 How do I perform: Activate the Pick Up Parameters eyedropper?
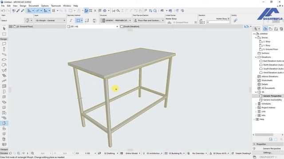18,11
